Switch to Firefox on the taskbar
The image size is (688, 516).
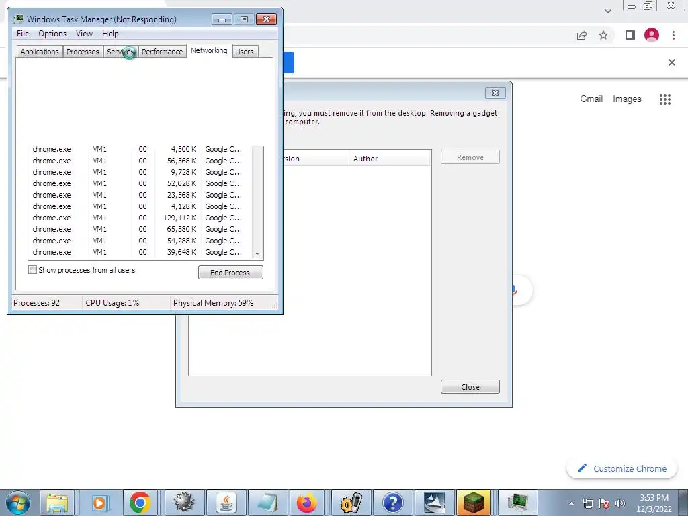[x=307, y=503]
